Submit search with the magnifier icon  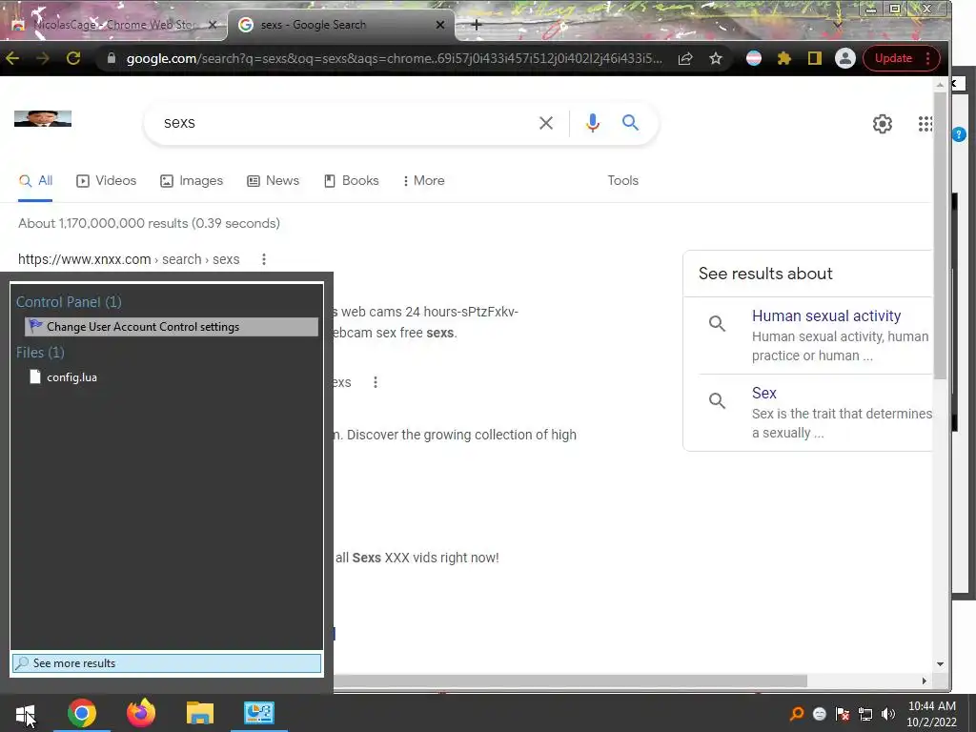point(630,123)
